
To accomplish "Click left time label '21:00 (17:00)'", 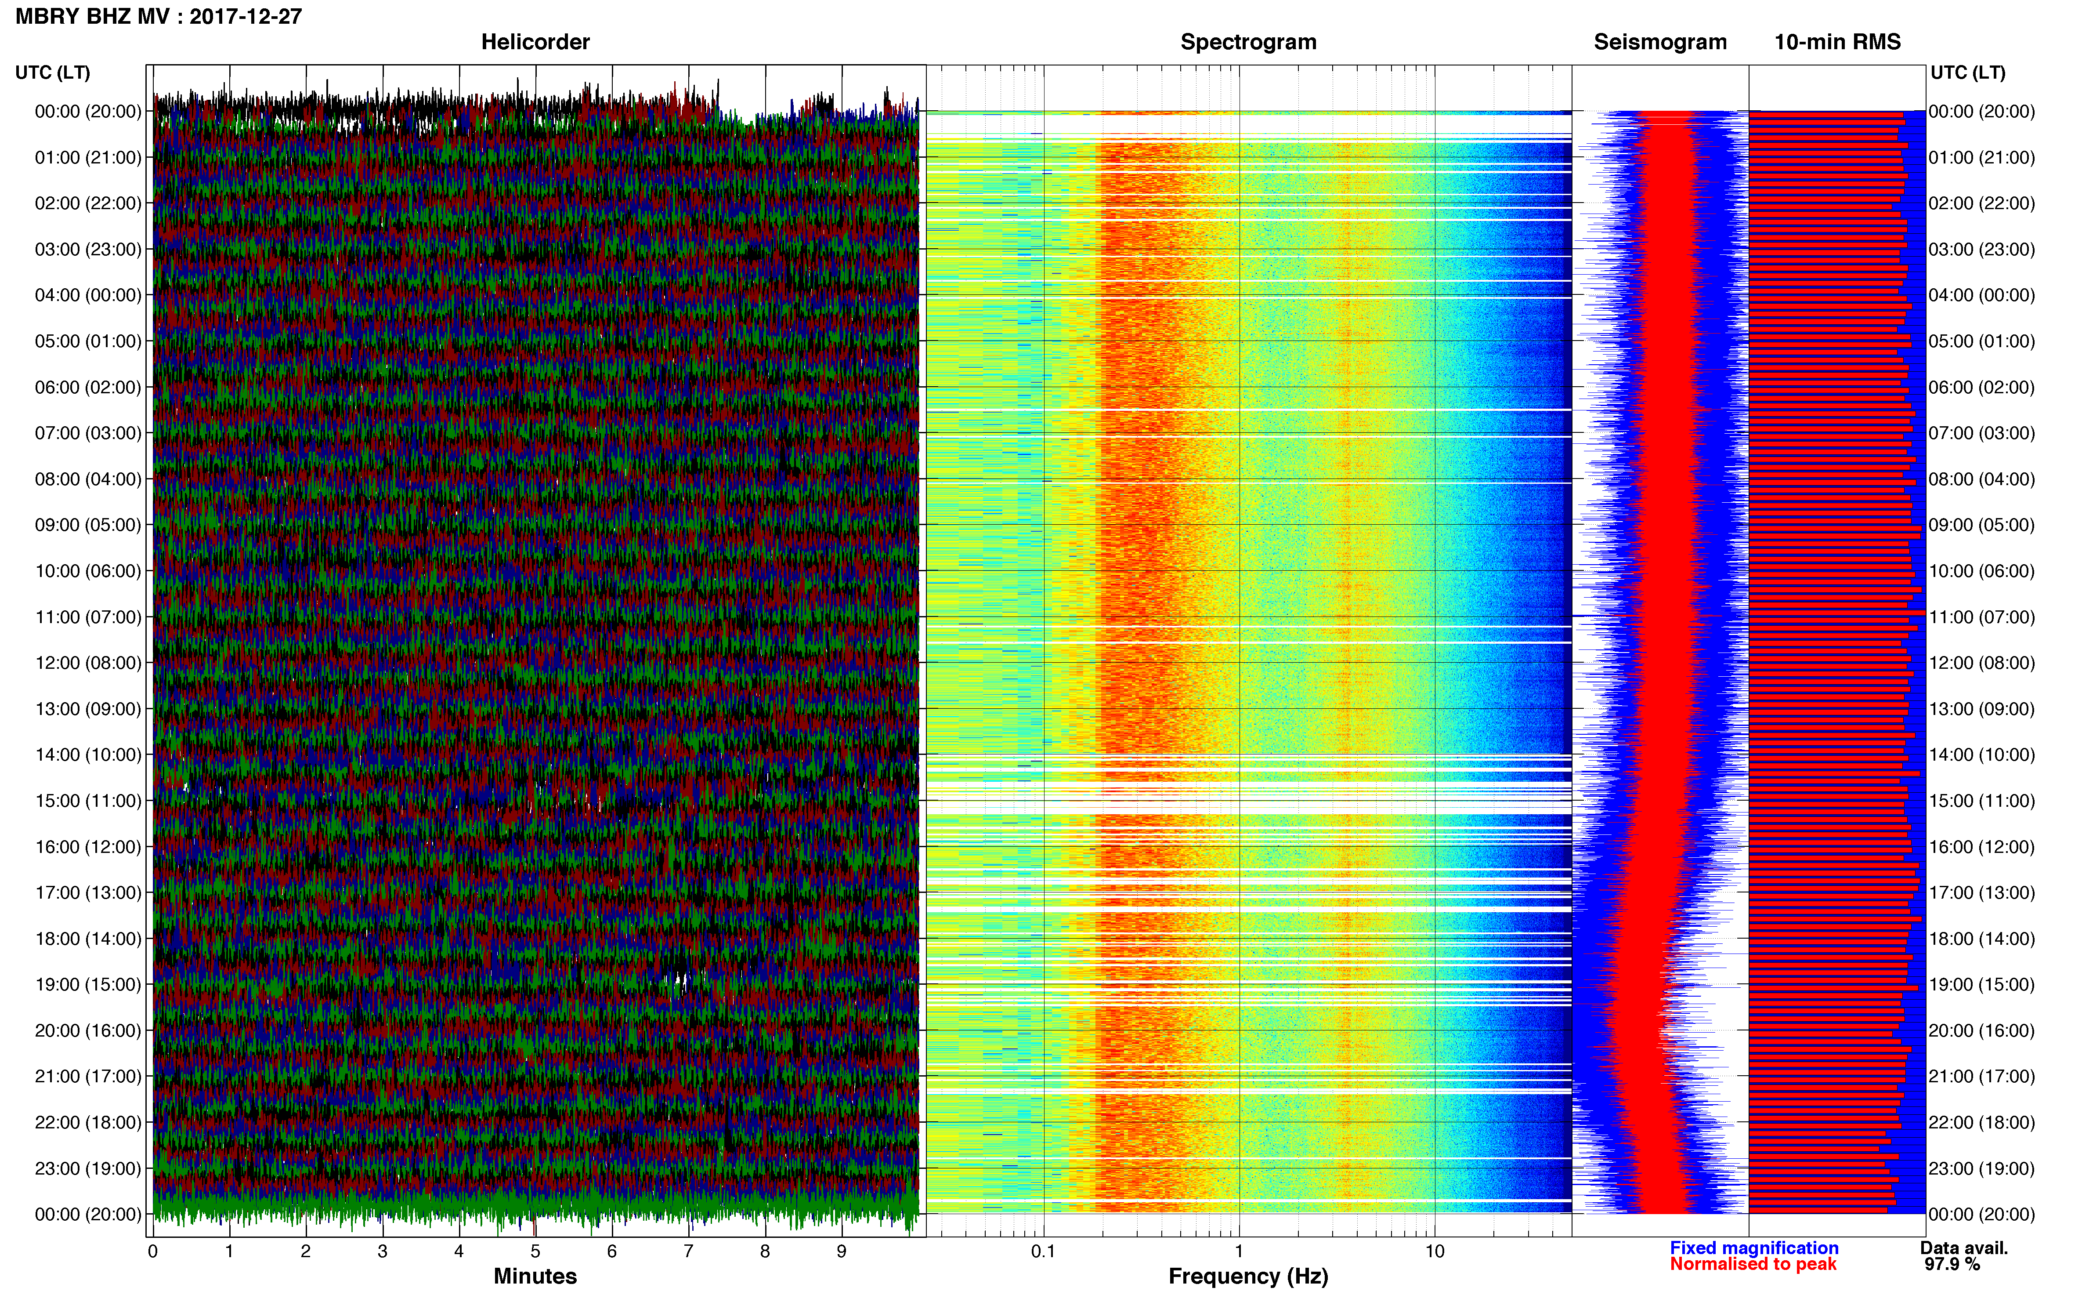I will pos(88,1077).
